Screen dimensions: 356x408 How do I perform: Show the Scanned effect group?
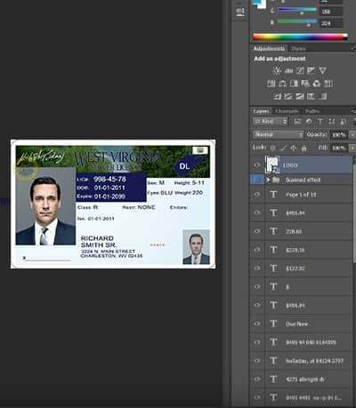(257, 180)
